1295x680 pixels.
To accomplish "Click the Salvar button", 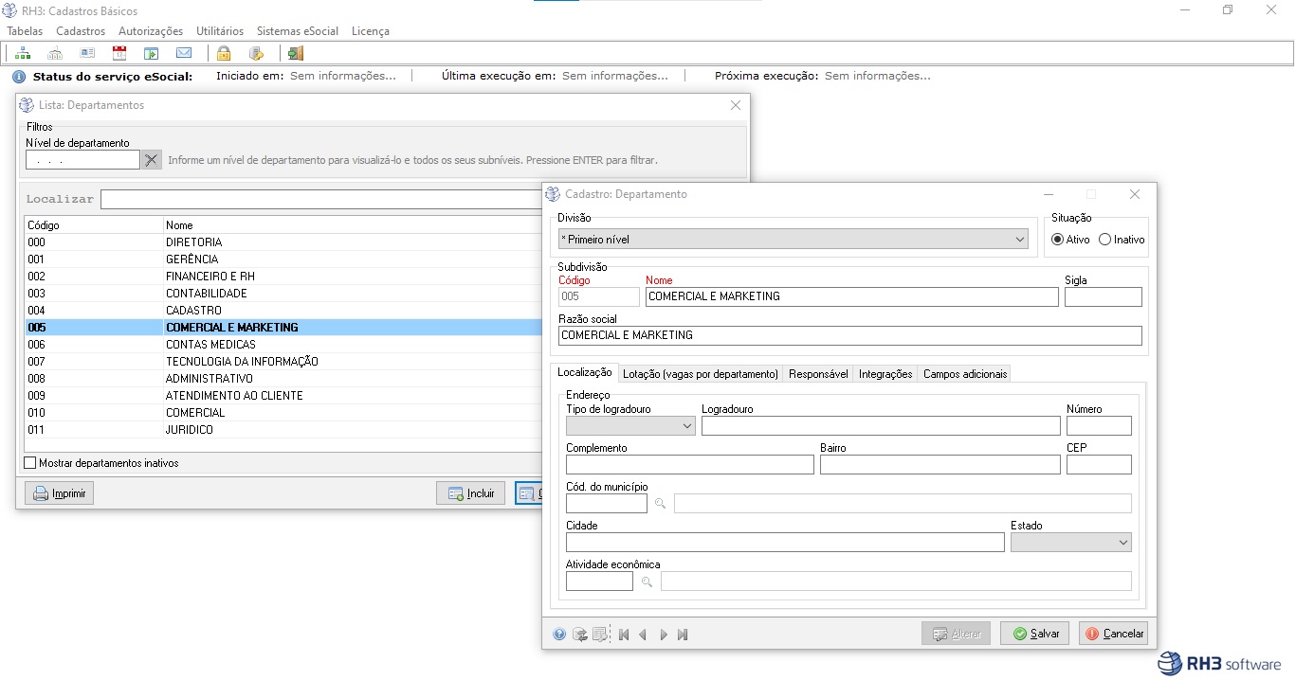I will tap(1034, 634).
